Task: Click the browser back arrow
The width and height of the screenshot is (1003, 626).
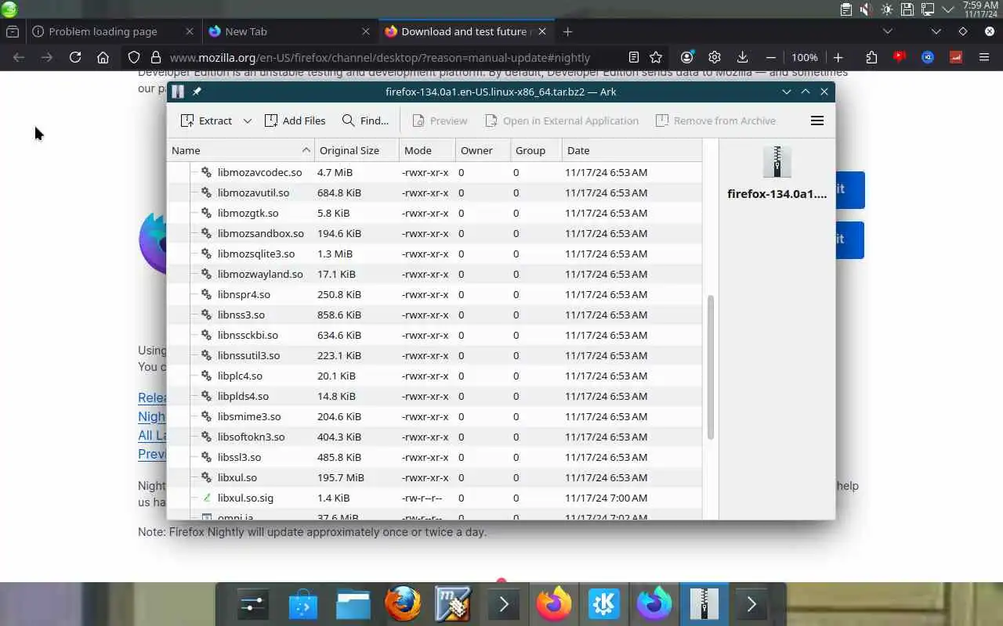Action: [x=19, y=57]
